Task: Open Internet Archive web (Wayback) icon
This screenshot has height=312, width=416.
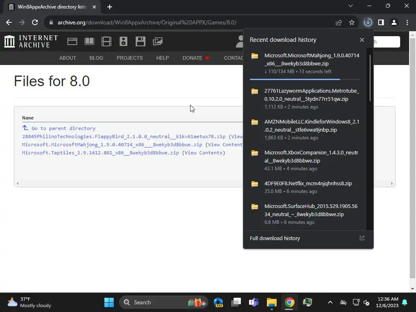Action: click(x=72, y=41)
